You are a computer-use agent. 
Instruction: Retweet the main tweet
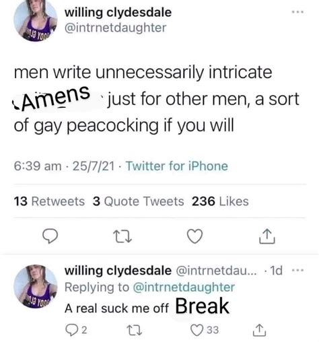[122, 236]
